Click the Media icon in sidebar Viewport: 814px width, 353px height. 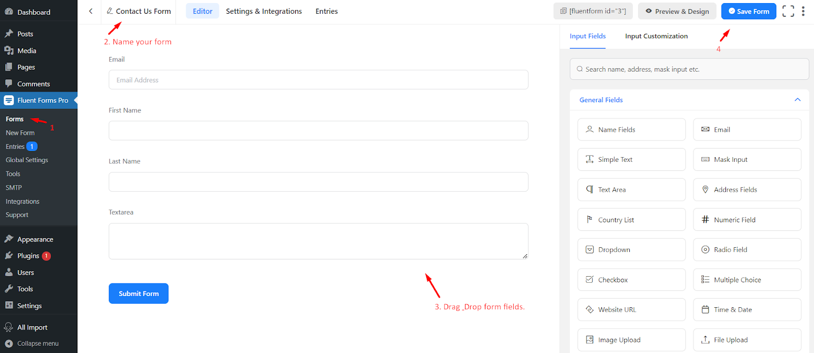click(x=9, y=50)
